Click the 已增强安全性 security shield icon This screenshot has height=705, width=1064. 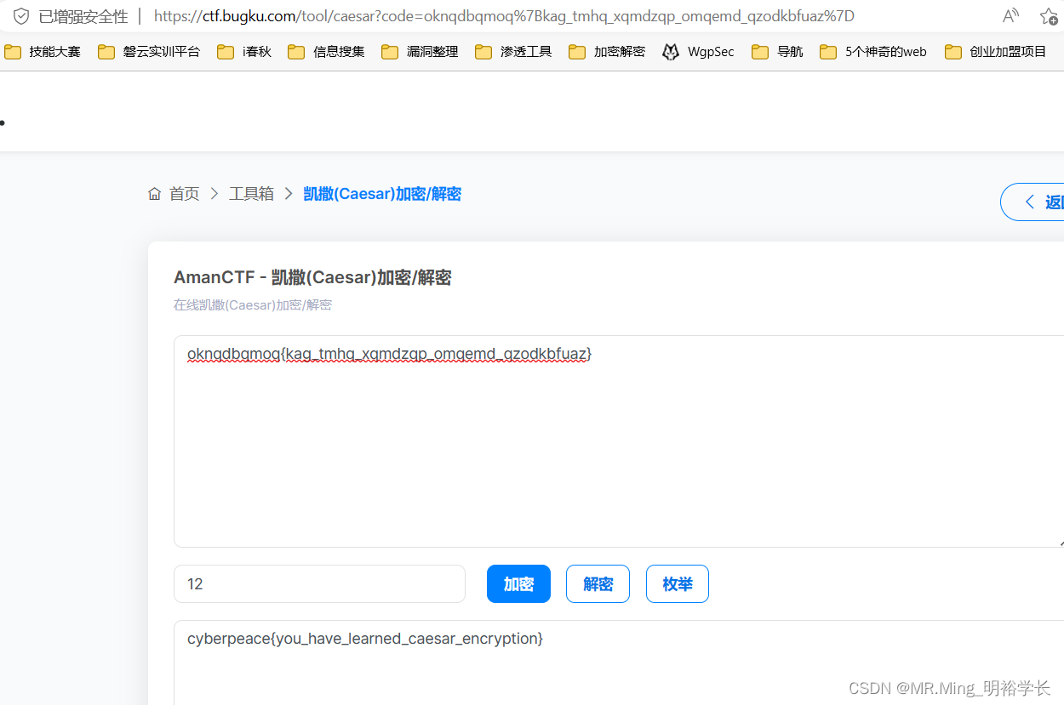(x=21, y=15)
